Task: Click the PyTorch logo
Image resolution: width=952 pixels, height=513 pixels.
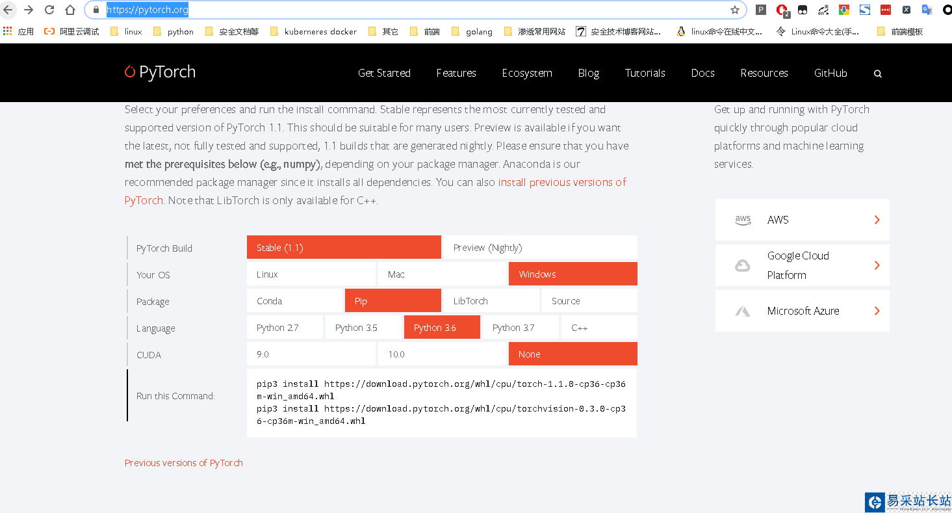Action: point(160,72)
